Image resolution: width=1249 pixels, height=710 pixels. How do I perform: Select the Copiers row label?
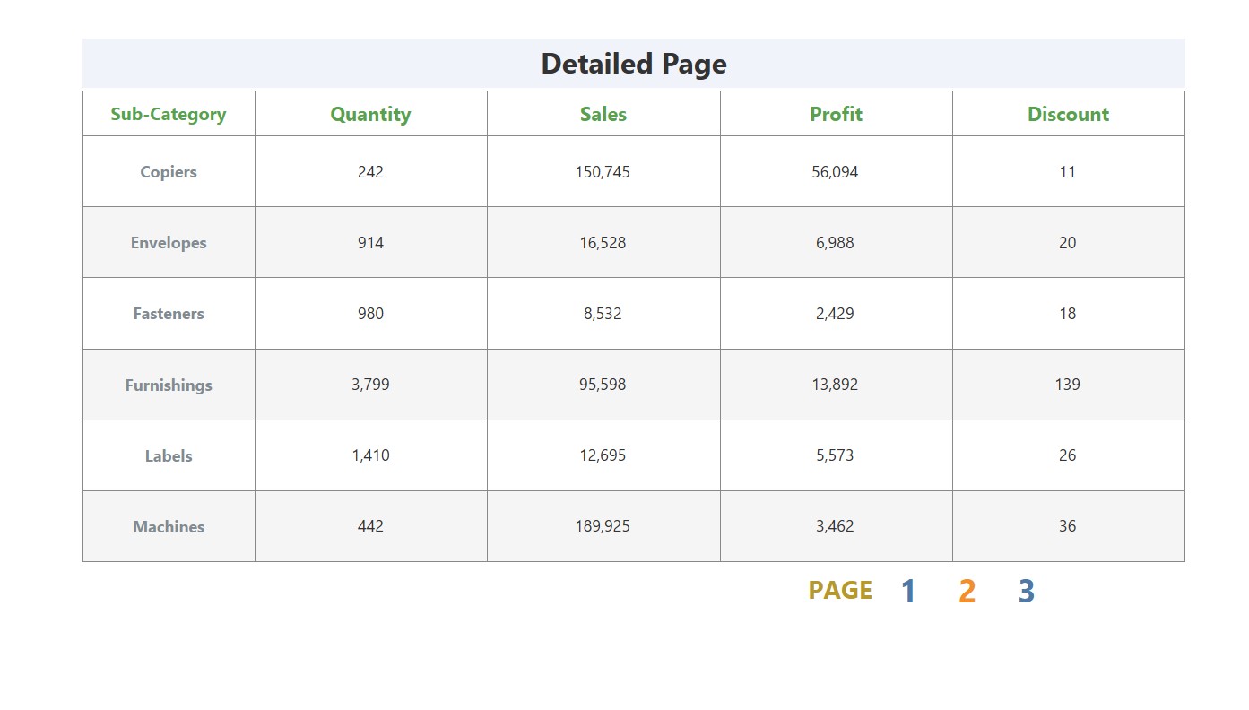pos(169,172)
